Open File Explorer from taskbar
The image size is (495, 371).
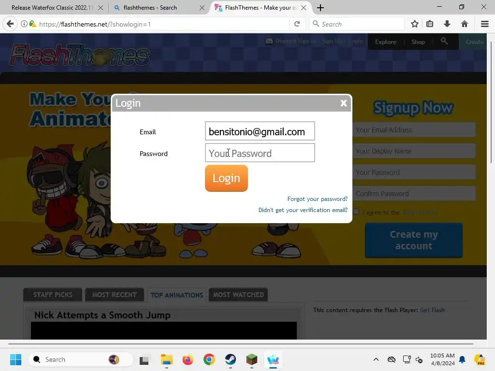[x=167, y=359]
